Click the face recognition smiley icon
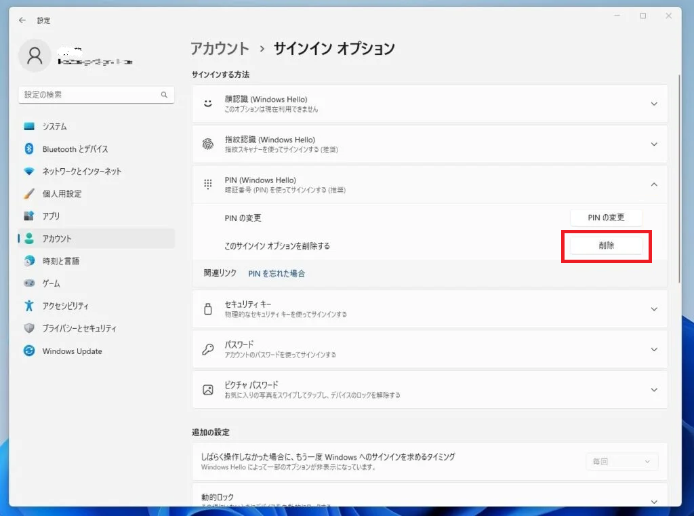This screenshot has width=694, height=516. [207, 104]
